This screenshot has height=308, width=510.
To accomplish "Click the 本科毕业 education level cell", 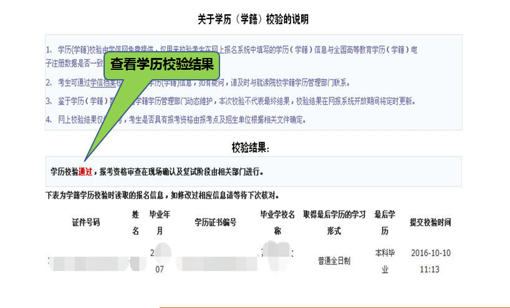I will 385,261.
